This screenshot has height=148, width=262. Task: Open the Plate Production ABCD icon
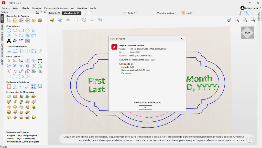(x=34, y=86)
